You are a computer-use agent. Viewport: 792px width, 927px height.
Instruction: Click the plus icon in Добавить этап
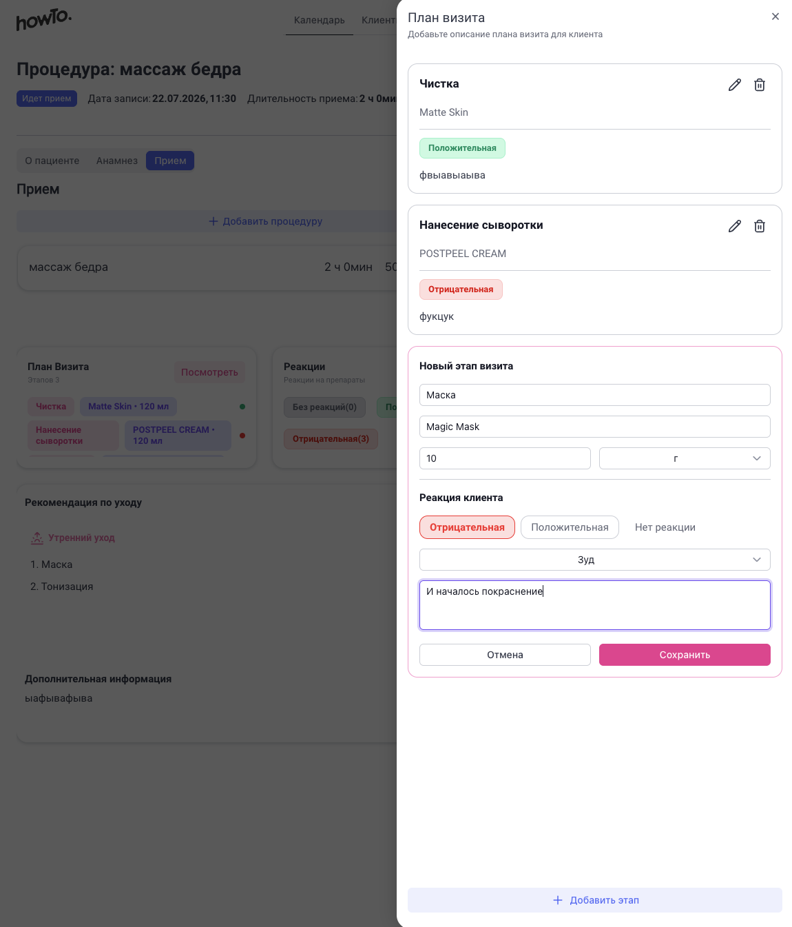(558, 900)
